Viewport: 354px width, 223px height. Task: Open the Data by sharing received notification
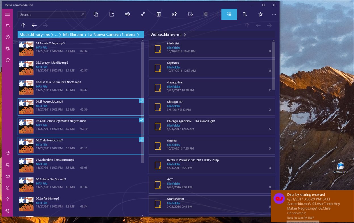coord(312,206)
